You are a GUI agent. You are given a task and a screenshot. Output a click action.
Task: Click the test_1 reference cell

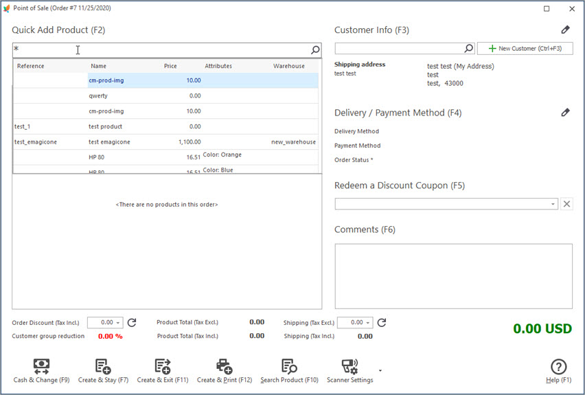22,126
